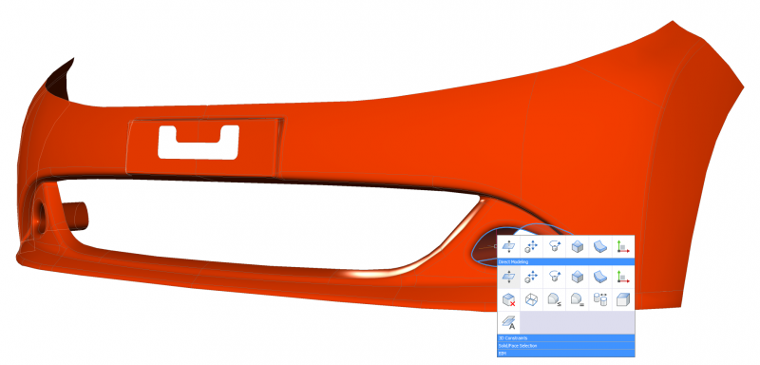Choose Extrude cube tool under Direct Modeling header
The height and width of the screenshot is (365, 760).
(578, 277)
